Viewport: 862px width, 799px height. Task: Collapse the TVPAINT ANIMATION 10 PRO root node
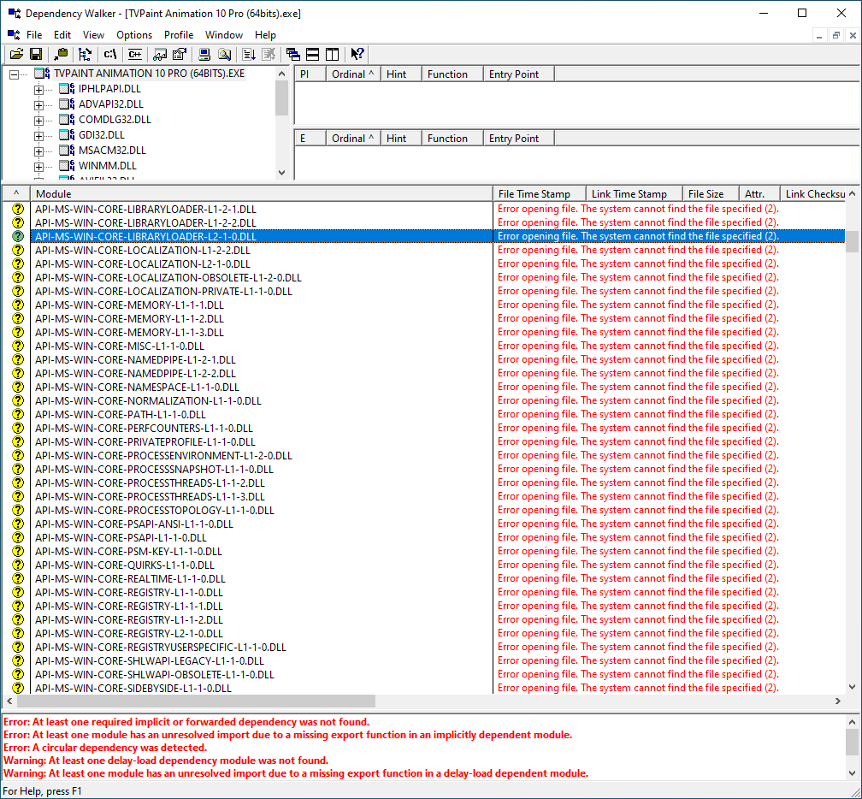click(14, 74)
